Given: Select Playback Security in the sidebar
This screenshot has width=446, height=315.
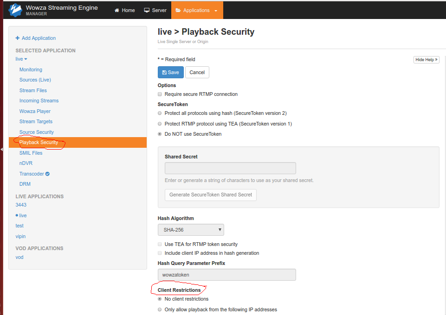Looking at the screenshot, I should coord(78,143).
